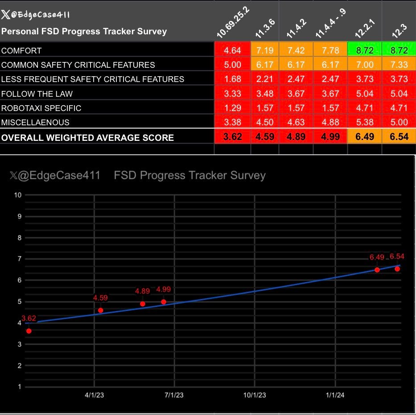The image size is (416, 415).
Task: Select the 3.33 Follow The Law cell
Action: [x=232, y=93]
